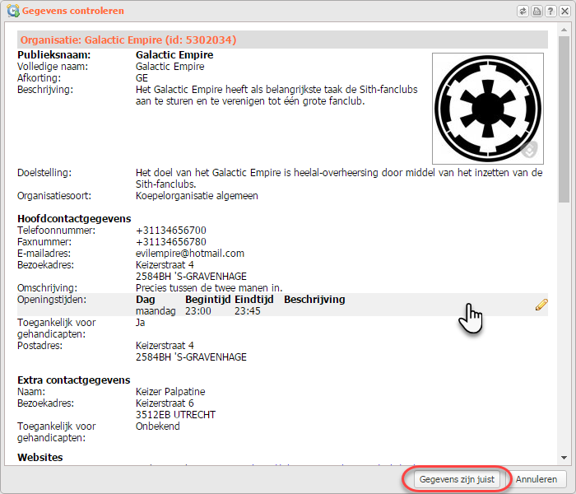Click the abbreviation value GE

[x=142, y=78]
